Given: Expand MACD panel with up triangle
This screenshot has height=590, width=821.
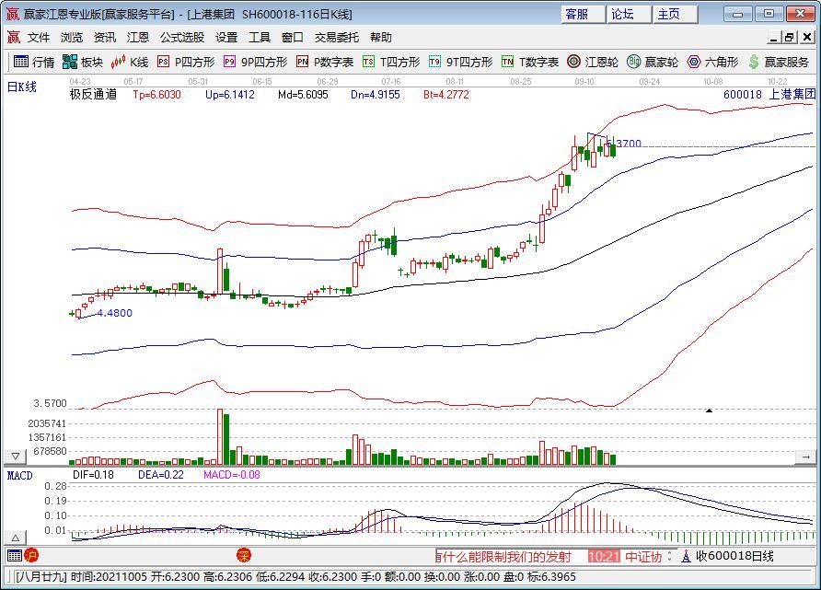Looking at the screenshot, I should [15, 538].
